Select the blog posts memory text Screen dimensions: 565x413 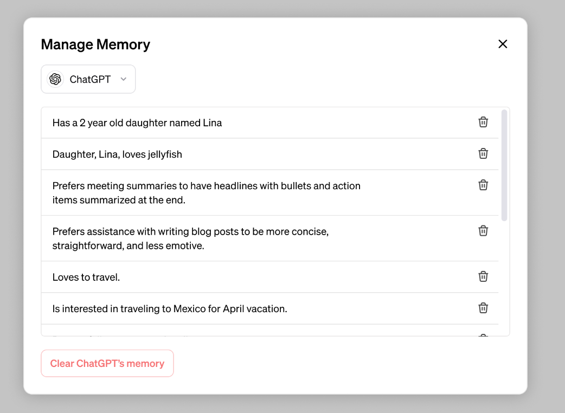tap(191, 238)
